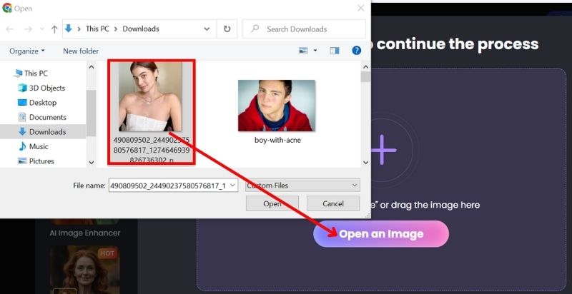
Task: Select This PC in address bar
Action: [x=97, y=29]
